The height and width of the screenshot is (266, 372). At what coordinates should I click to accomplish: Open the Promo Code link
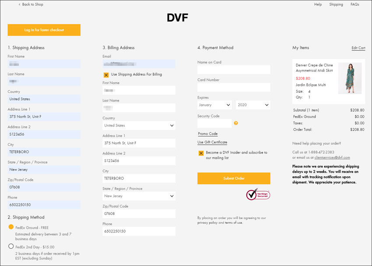click(x=208, y=134)
